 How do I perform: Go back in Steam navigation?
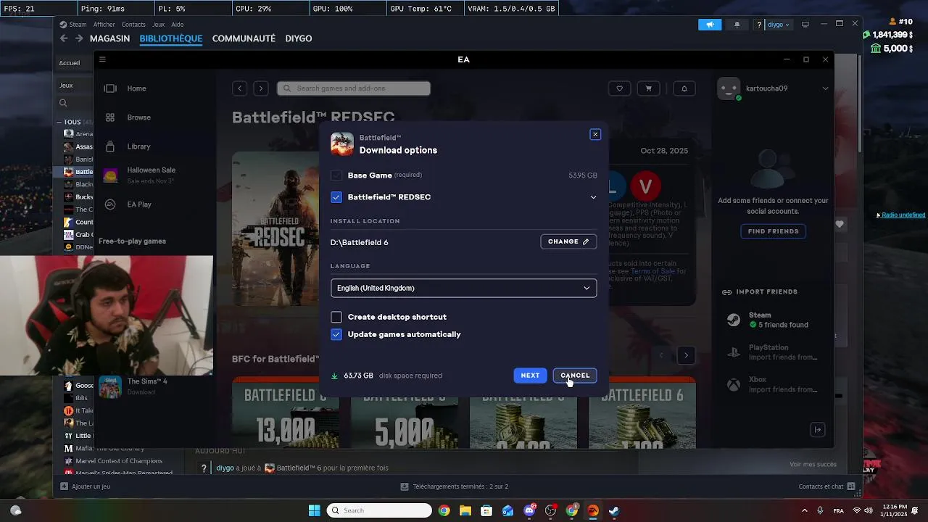[64, 38]
